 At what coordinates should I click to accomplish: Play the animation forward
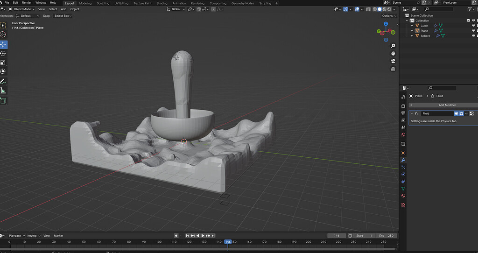(x=203, y=236)
